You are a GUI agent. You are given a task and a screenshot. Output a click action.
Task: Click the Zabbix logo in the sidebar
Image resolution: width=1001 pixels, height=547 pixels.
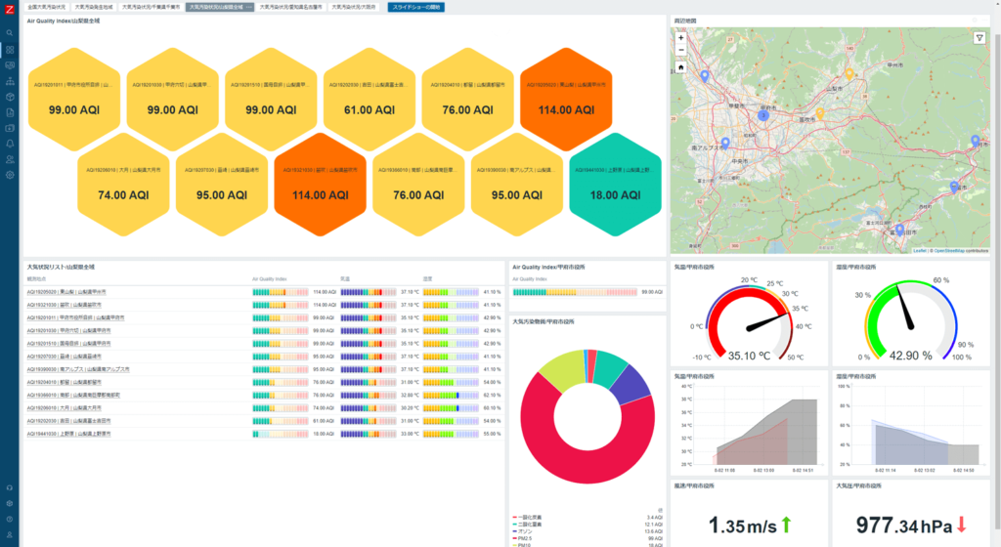[10, 10]
